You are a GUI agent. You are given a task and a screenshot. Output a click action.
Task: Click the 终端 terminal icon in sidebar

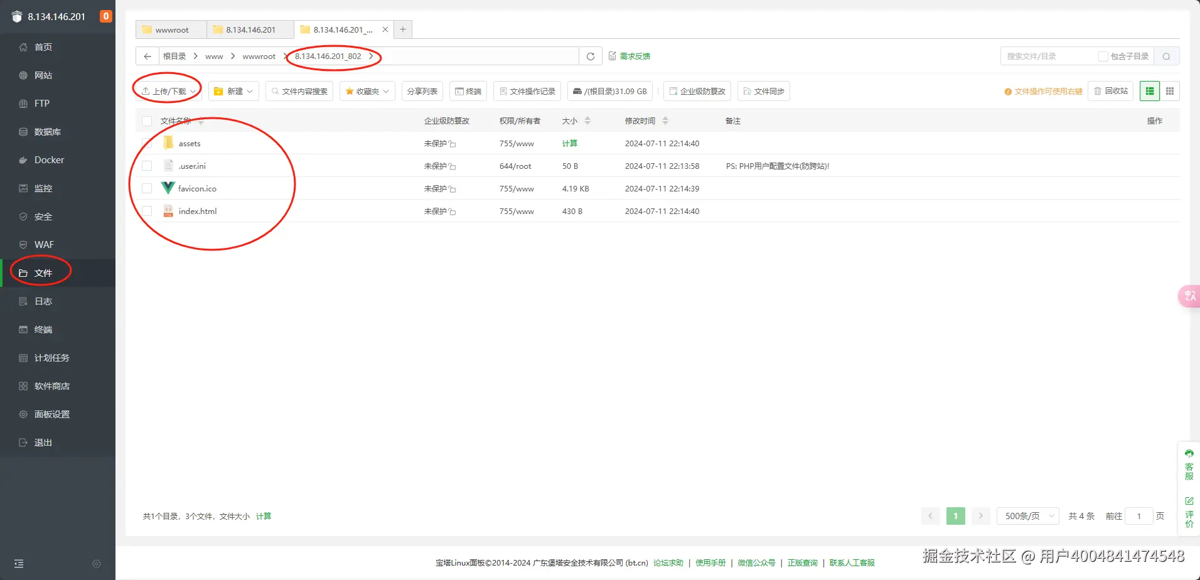pyautogui.click(x=23, y=330)
